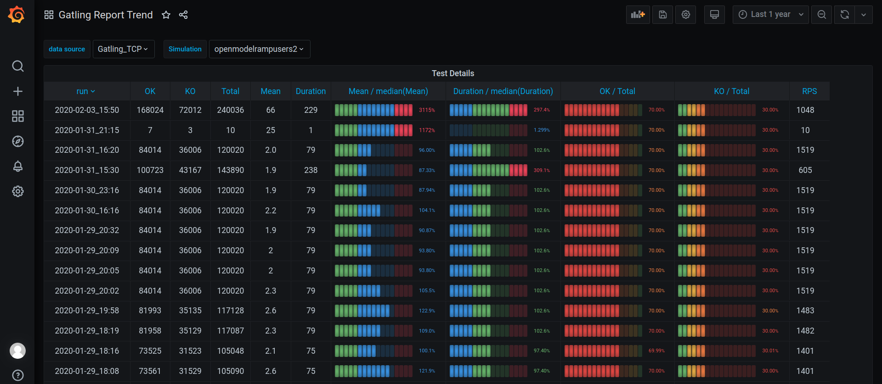The image size is (882, 384).
Task: Open the Alerting bell icon
Action: [17, 166]
